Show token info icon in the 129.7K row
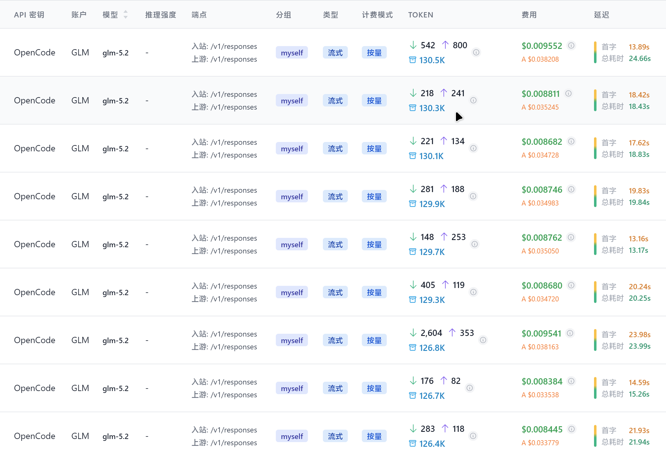The width and height of the screenshot is (666, 453). coord(474,244)
